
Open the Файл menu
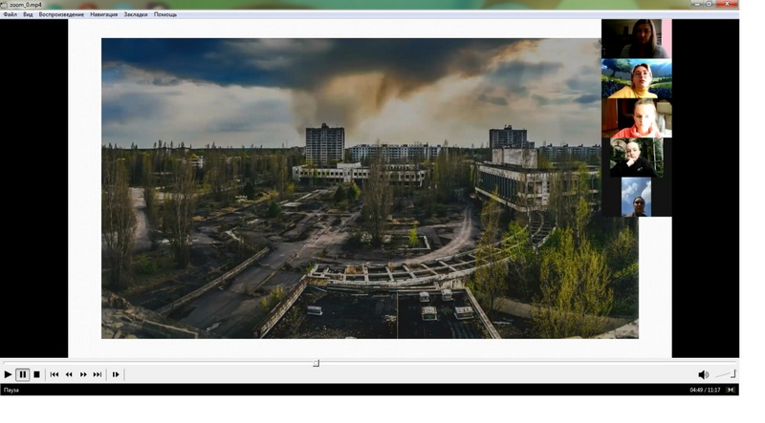pyautogui.click(x=11, y=14)
